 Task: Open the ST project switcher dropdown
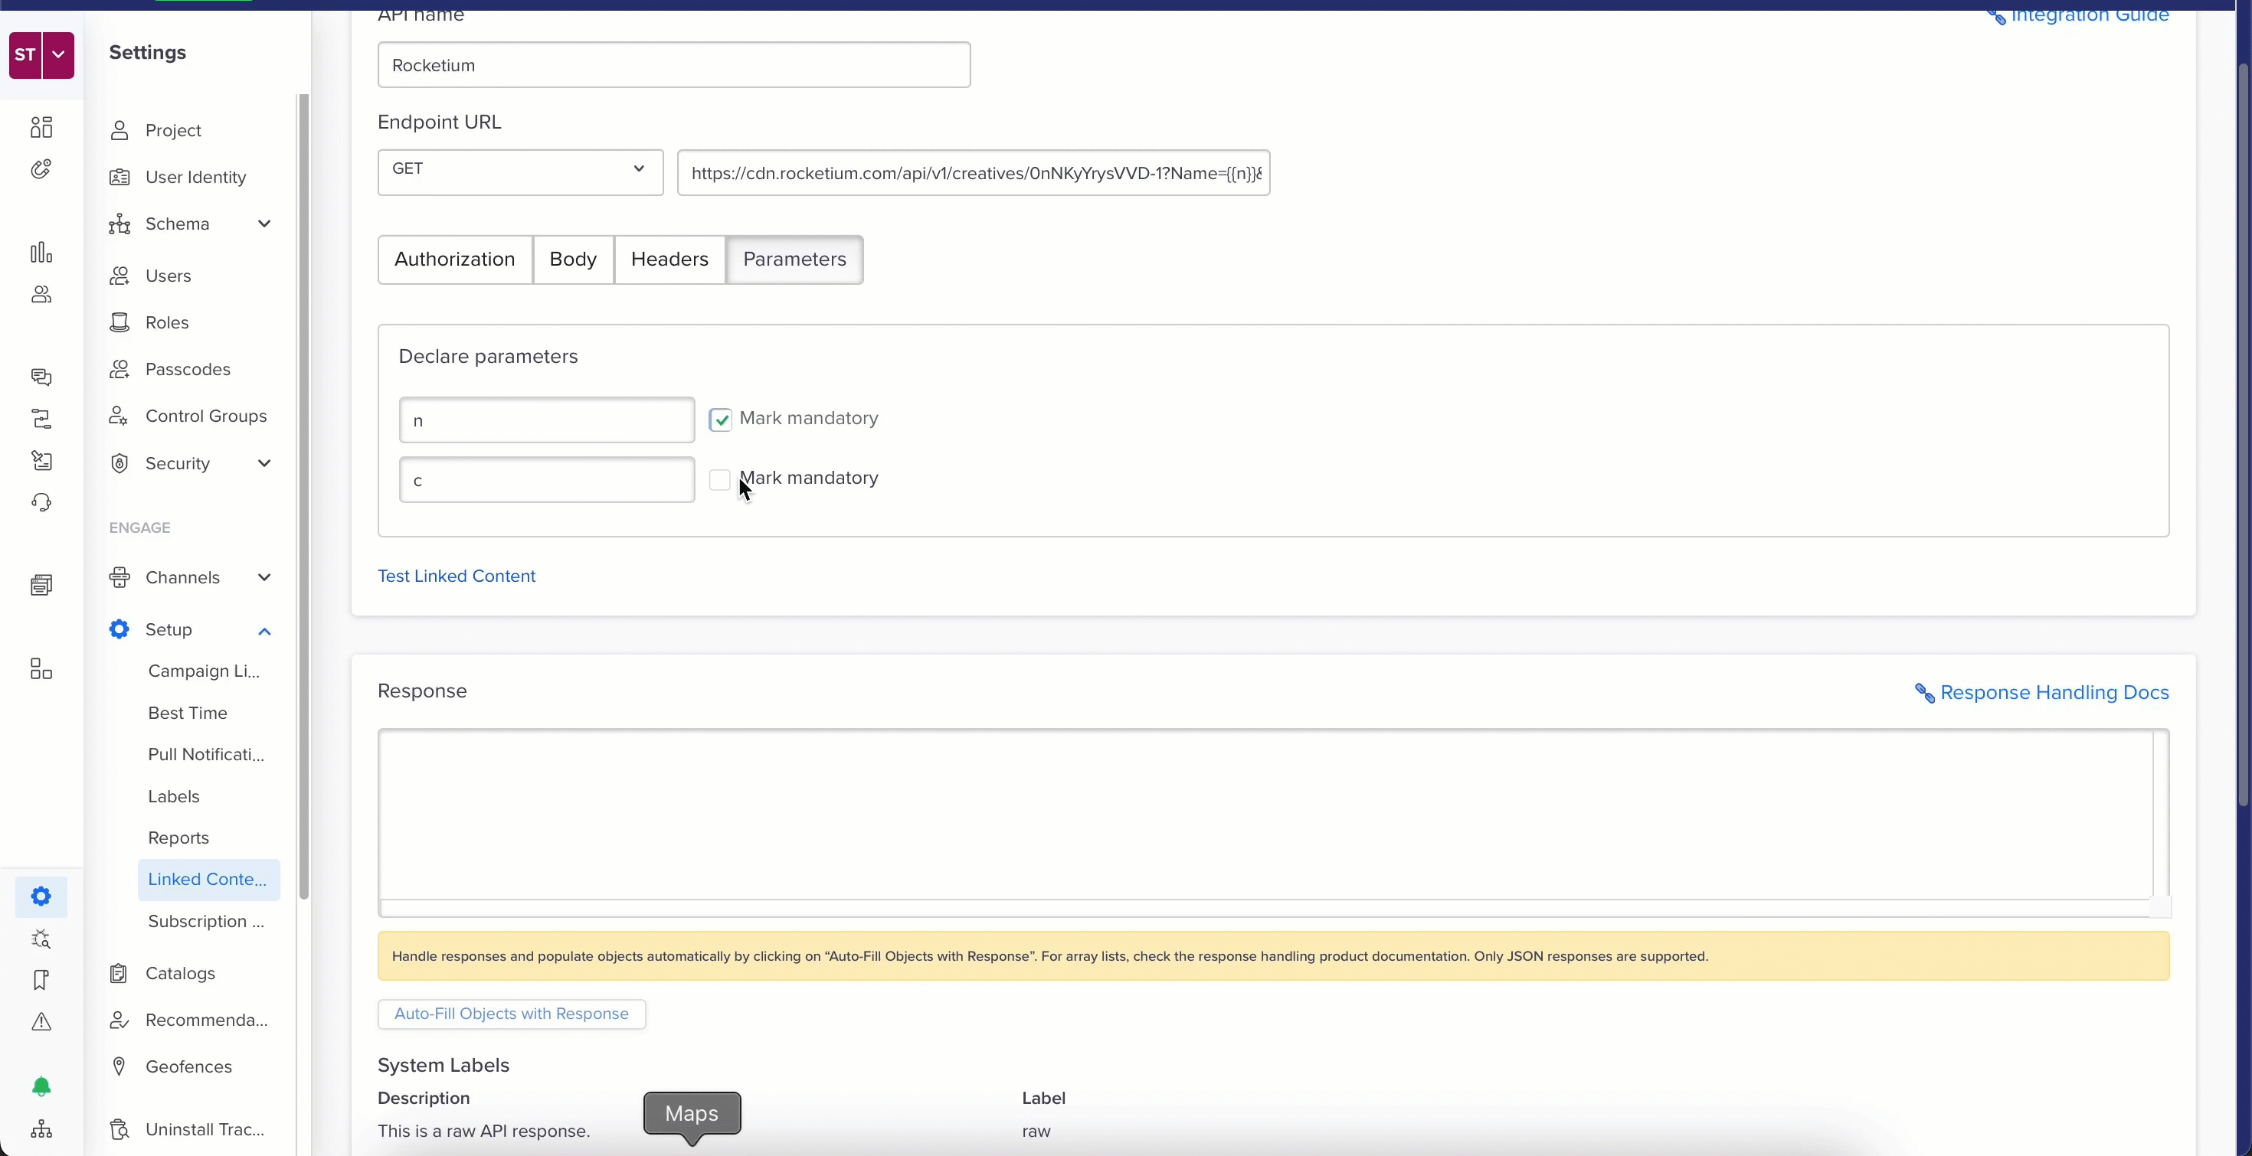(57, 54)
